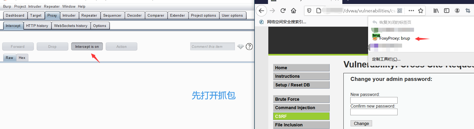Image resolution: width=474 pixels, height=129 pixels.
Task: Focus the New password input field
Action: (374, 100)
